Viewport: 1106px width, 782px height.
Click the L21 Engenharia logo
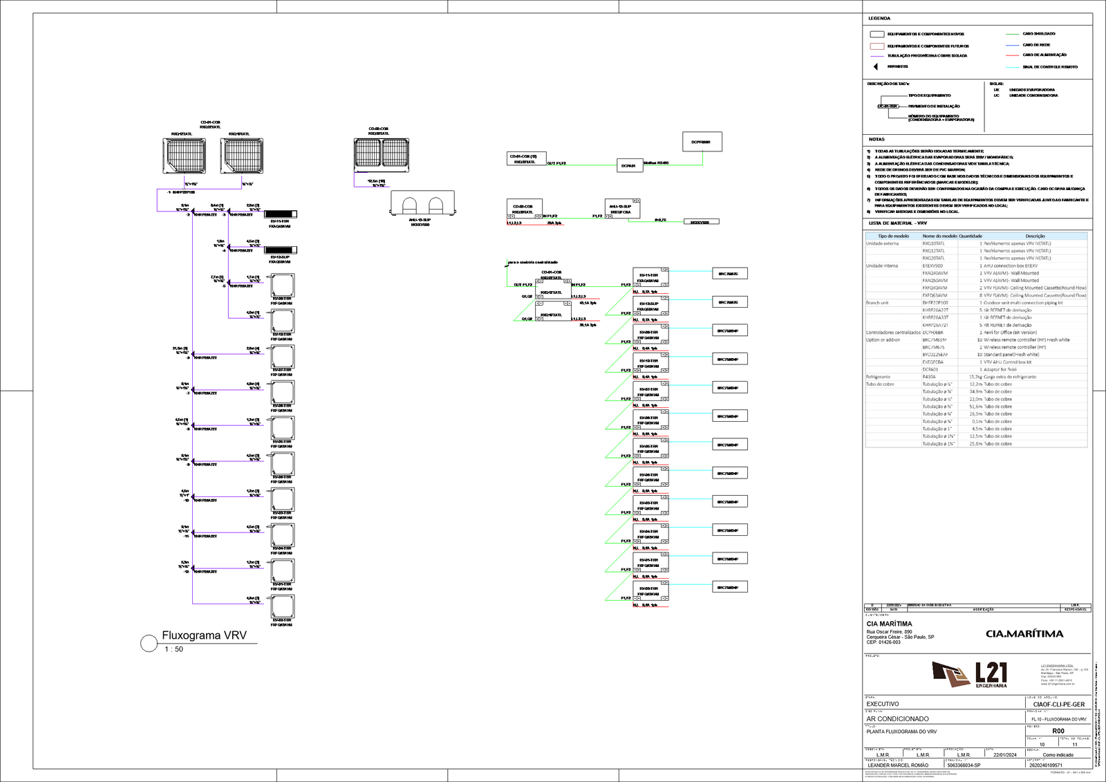coord(969,674)
